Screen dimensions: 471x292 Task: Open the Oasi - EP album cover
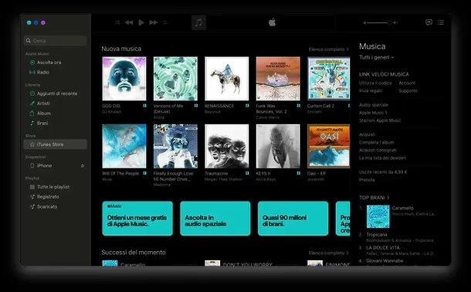click(329, 146)
